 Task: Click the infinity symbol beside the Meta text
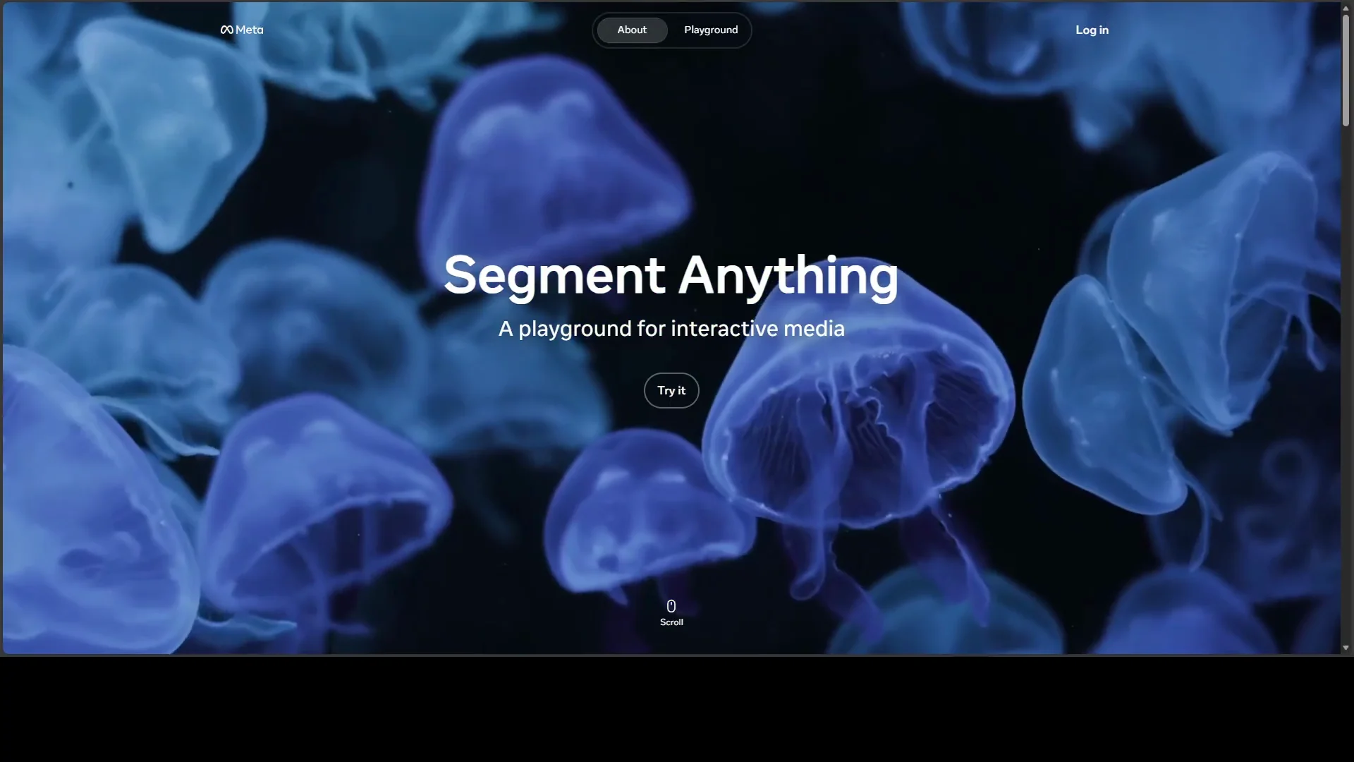point(226,30)
